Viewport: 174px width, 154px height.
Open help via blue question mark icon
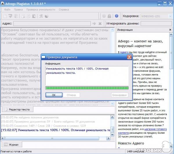(117, 16)
